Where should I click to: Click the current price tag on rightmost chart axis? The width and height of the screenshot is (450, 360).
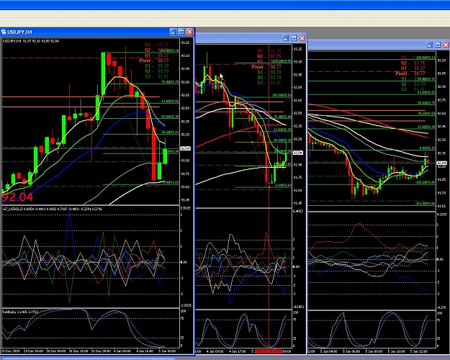point(441,163)
